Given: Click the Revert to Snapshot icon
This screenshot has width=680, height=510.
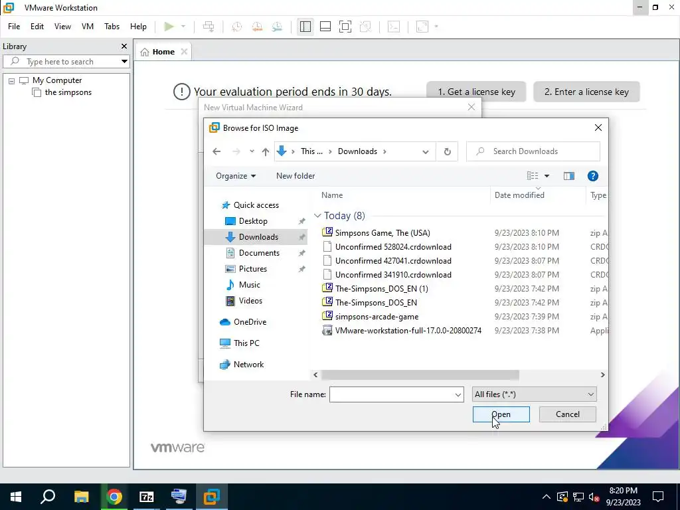Looking at the screenshot, I should [x=257, y=27].
